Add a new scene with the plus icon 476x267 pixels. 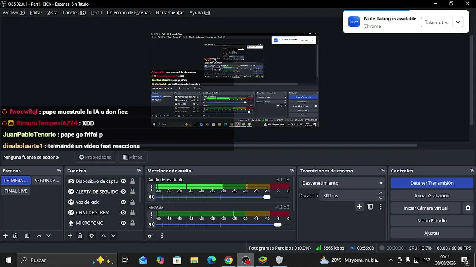(6, 236)
